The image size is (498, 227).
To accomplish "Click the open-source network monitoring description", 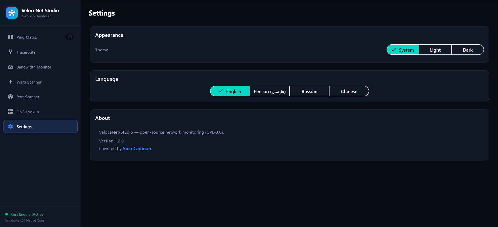I will [x=161, y=132].
